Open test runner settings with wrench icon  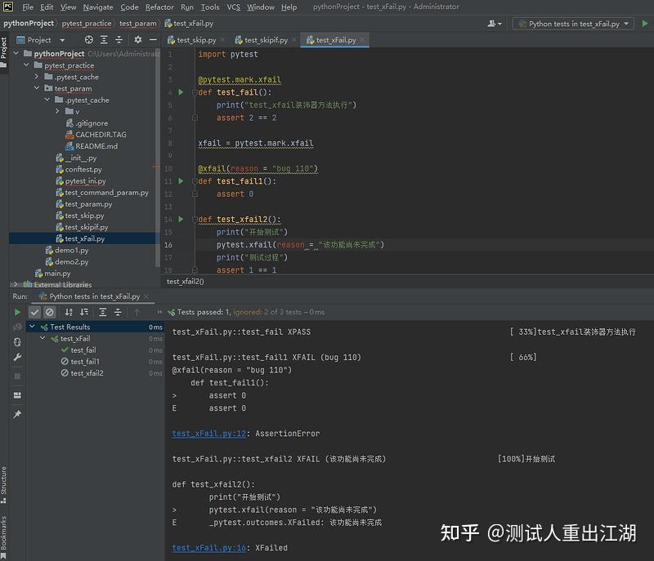(18, 354)
